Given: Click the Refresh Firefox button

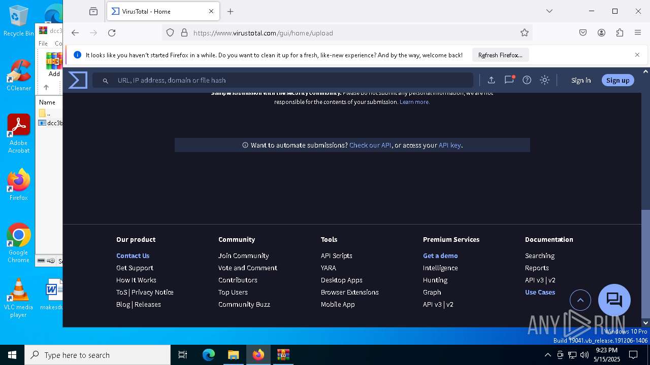Looking at the screenshot, I should (x=500, y=55).
